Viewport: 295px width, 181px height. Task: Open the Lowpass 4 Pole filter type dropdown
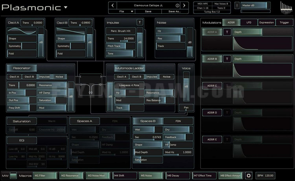[x=129, y=85]
